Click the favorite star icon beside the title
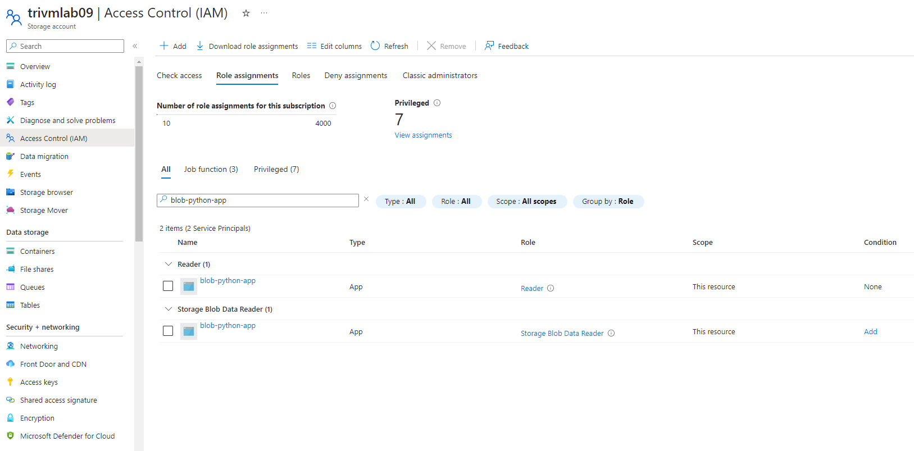 [245, 13]
